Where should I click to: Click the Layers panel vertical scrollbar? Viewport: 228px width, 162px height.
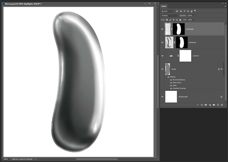(226, 62)
